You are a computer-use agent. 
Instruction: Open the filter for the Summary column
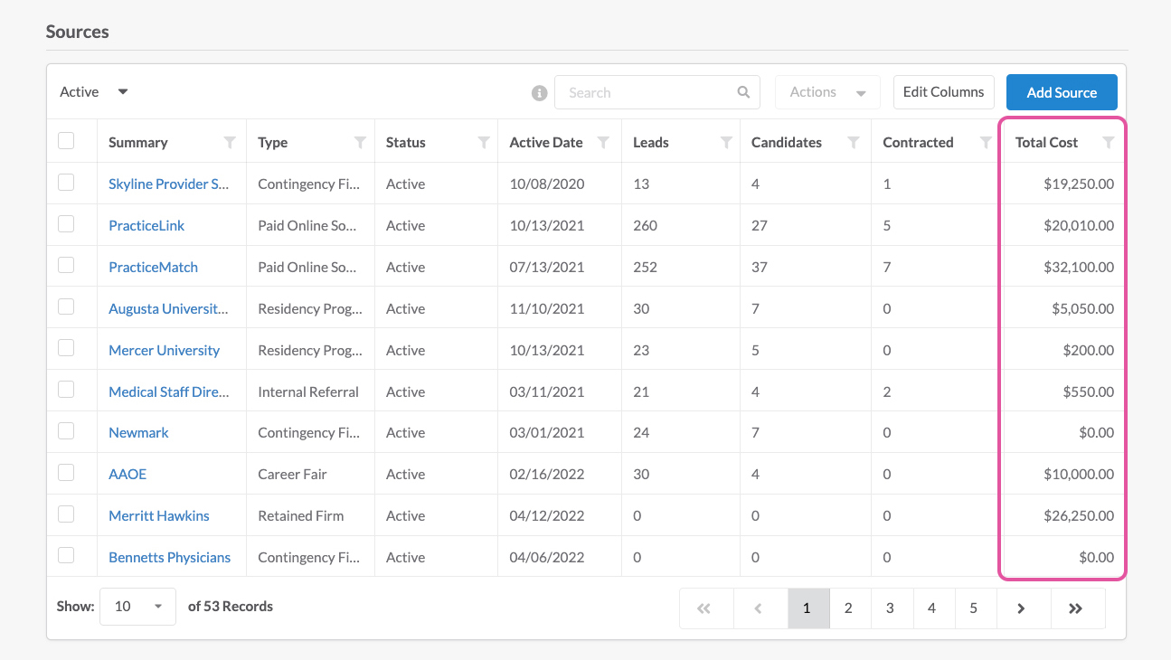230,142
